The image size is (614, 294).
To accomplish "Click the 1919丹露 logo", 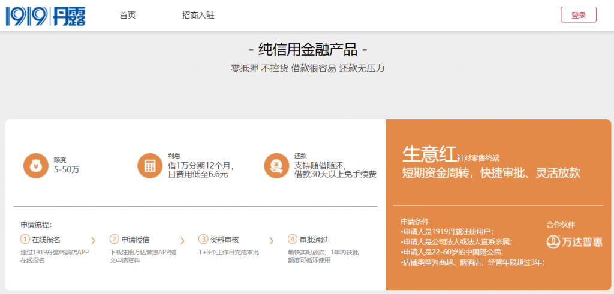I will click(46, 16).
